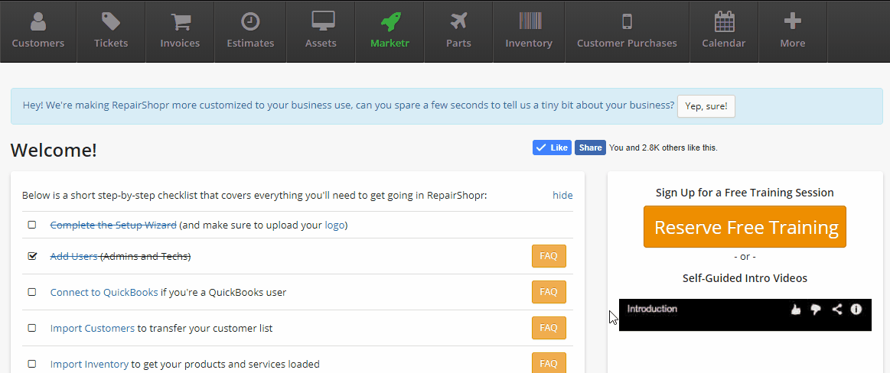Image resolution: width=890 pixels, height=373 pixels.
Task: Open the Add Users link
Action: point(73,256)
